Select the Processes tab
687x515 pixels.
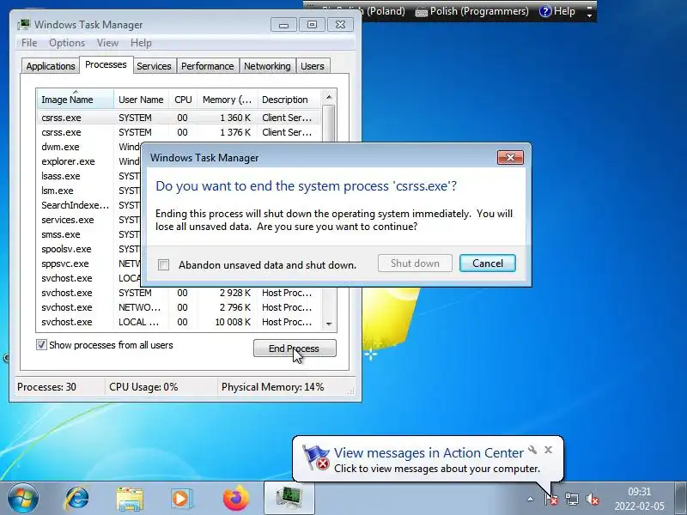(106, 64)
